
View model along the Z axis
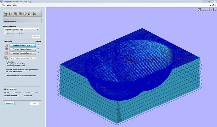point(207,10)
